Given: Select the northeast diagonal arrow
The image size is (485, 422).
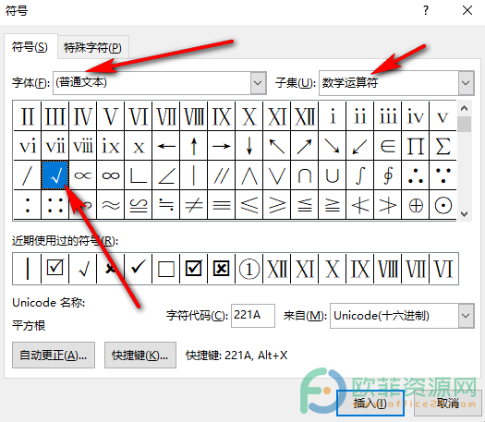Looking at the screenshot, I should click(x=305, y=146).
